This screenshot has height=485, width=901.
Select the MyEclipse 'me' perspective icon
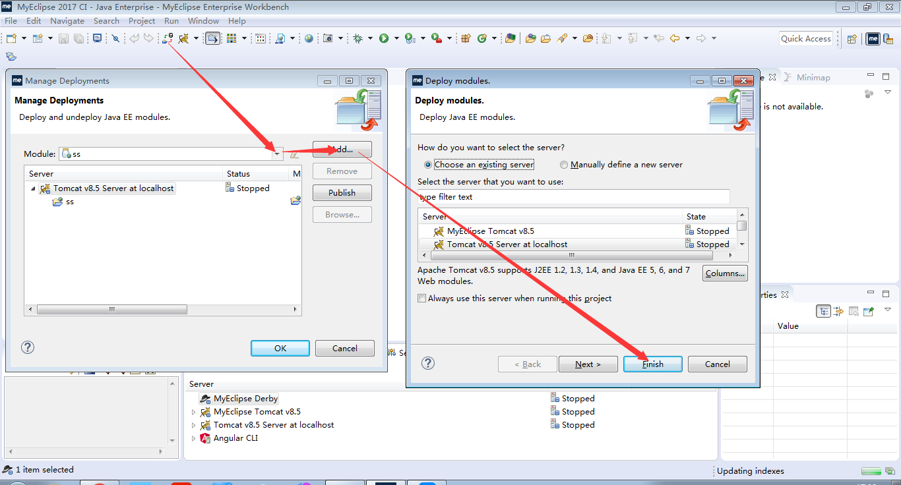pos(873,39)
